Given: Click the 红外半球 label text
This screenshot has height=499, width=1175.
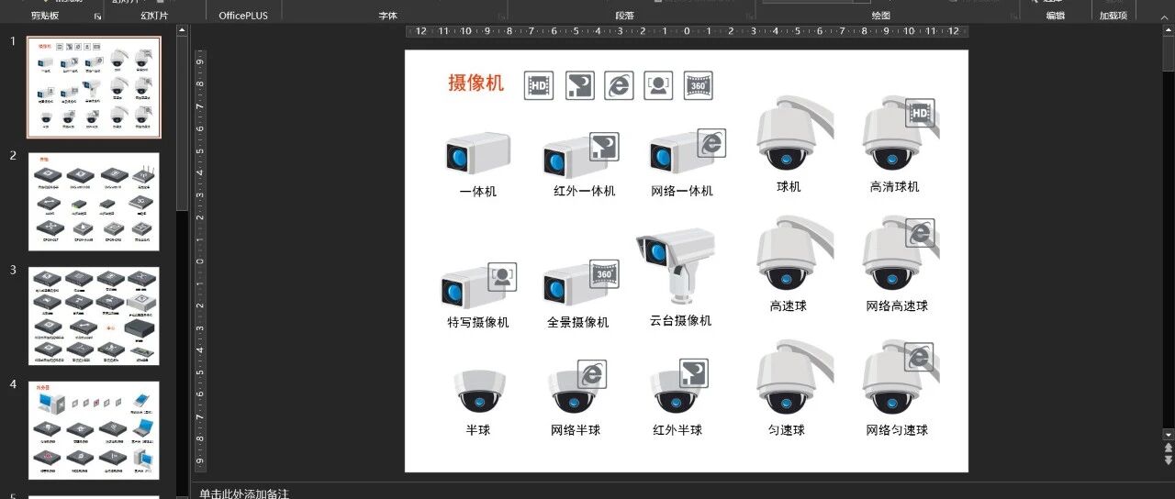Looking at the screenshot, I should click(x=677, y=429).
